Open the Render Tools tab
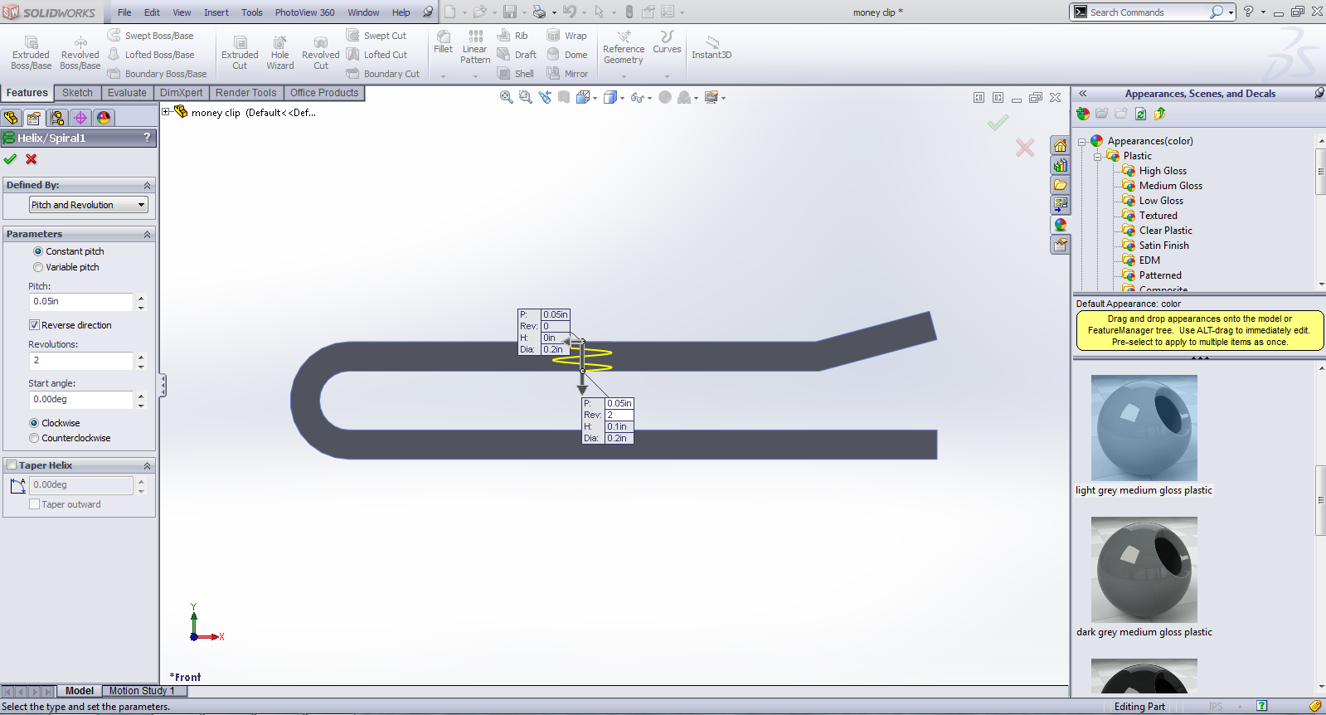This screenshot has height=715, width=1326. [x=245, y=93]
